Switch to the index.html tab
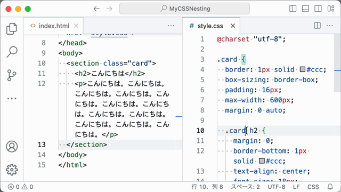The width and height of the screenshot is (341, 192). 53,26
